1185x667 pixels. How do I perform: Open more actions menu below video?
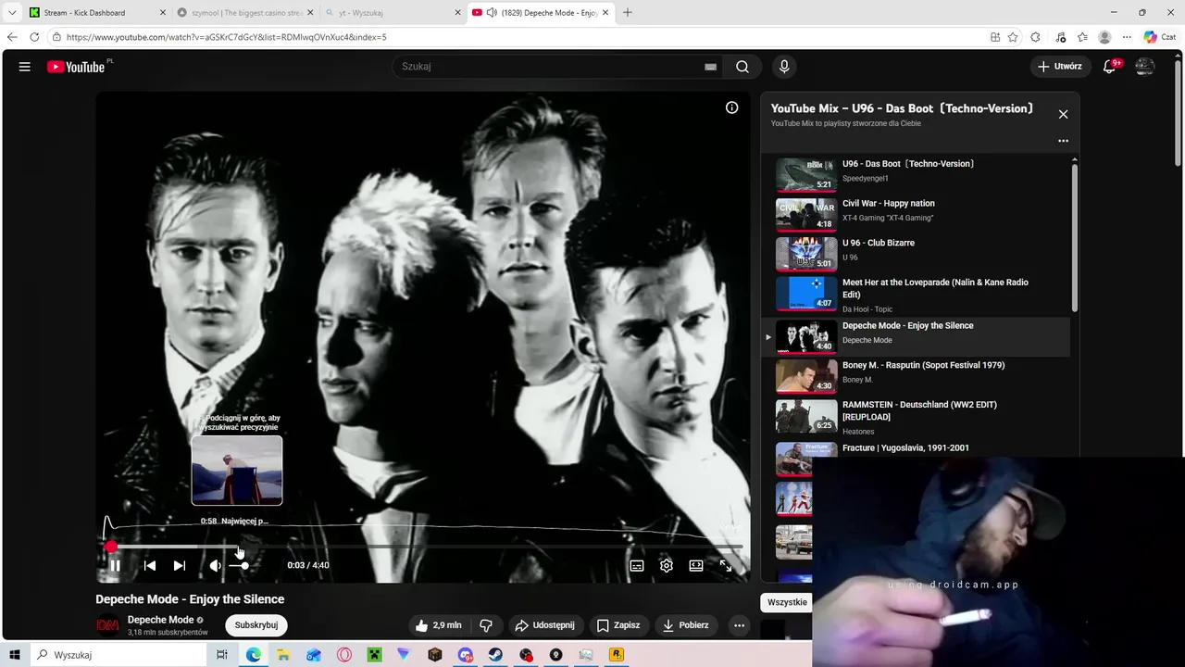point(739,625)
